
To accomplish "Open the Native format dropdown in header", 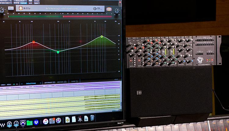I will tap(37, 3).
